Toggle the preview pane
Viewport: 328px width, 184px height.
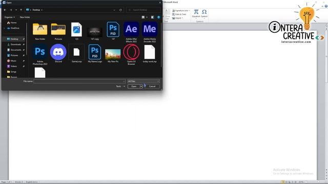[153, 17]
